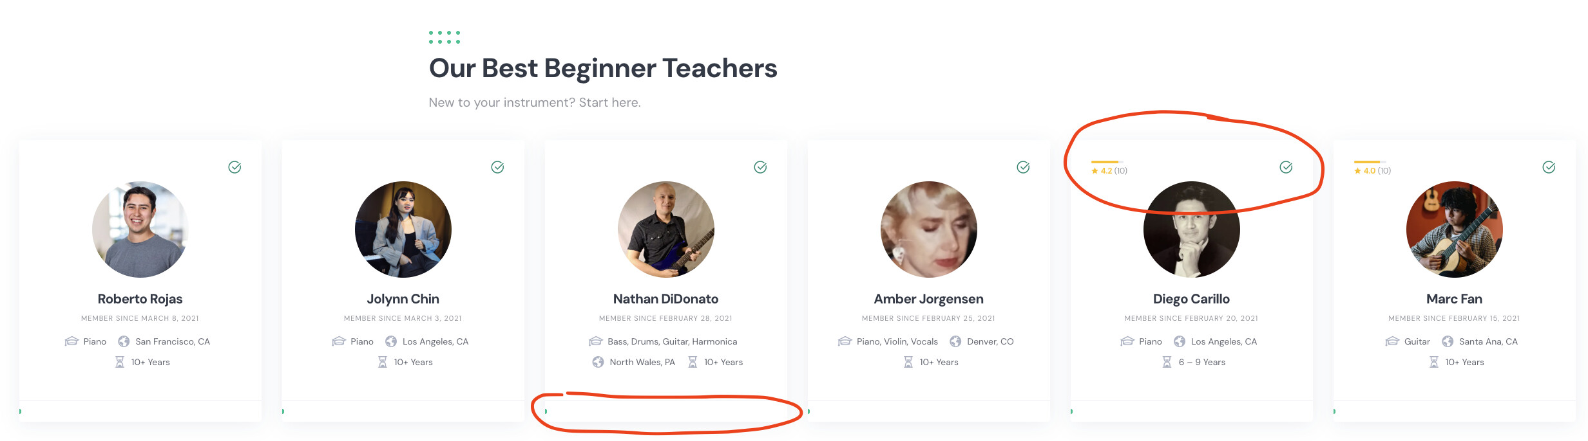
Task: Click Roberto Rojas's verified checkmark badge
Action: [x=234, y=167]
